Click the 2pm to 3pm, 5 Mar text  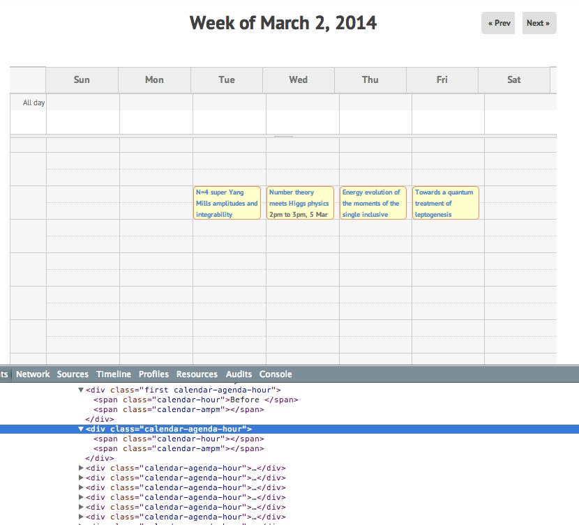pyautogui.click(x=299, y=214)
